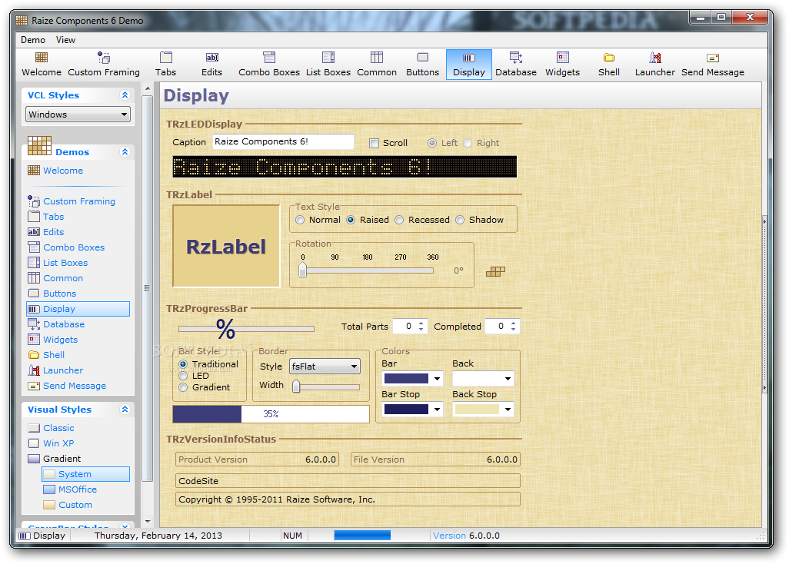Collapse the VCL Styles group
The height and width of the screenshot is (564, 789).
pos(125,95)
